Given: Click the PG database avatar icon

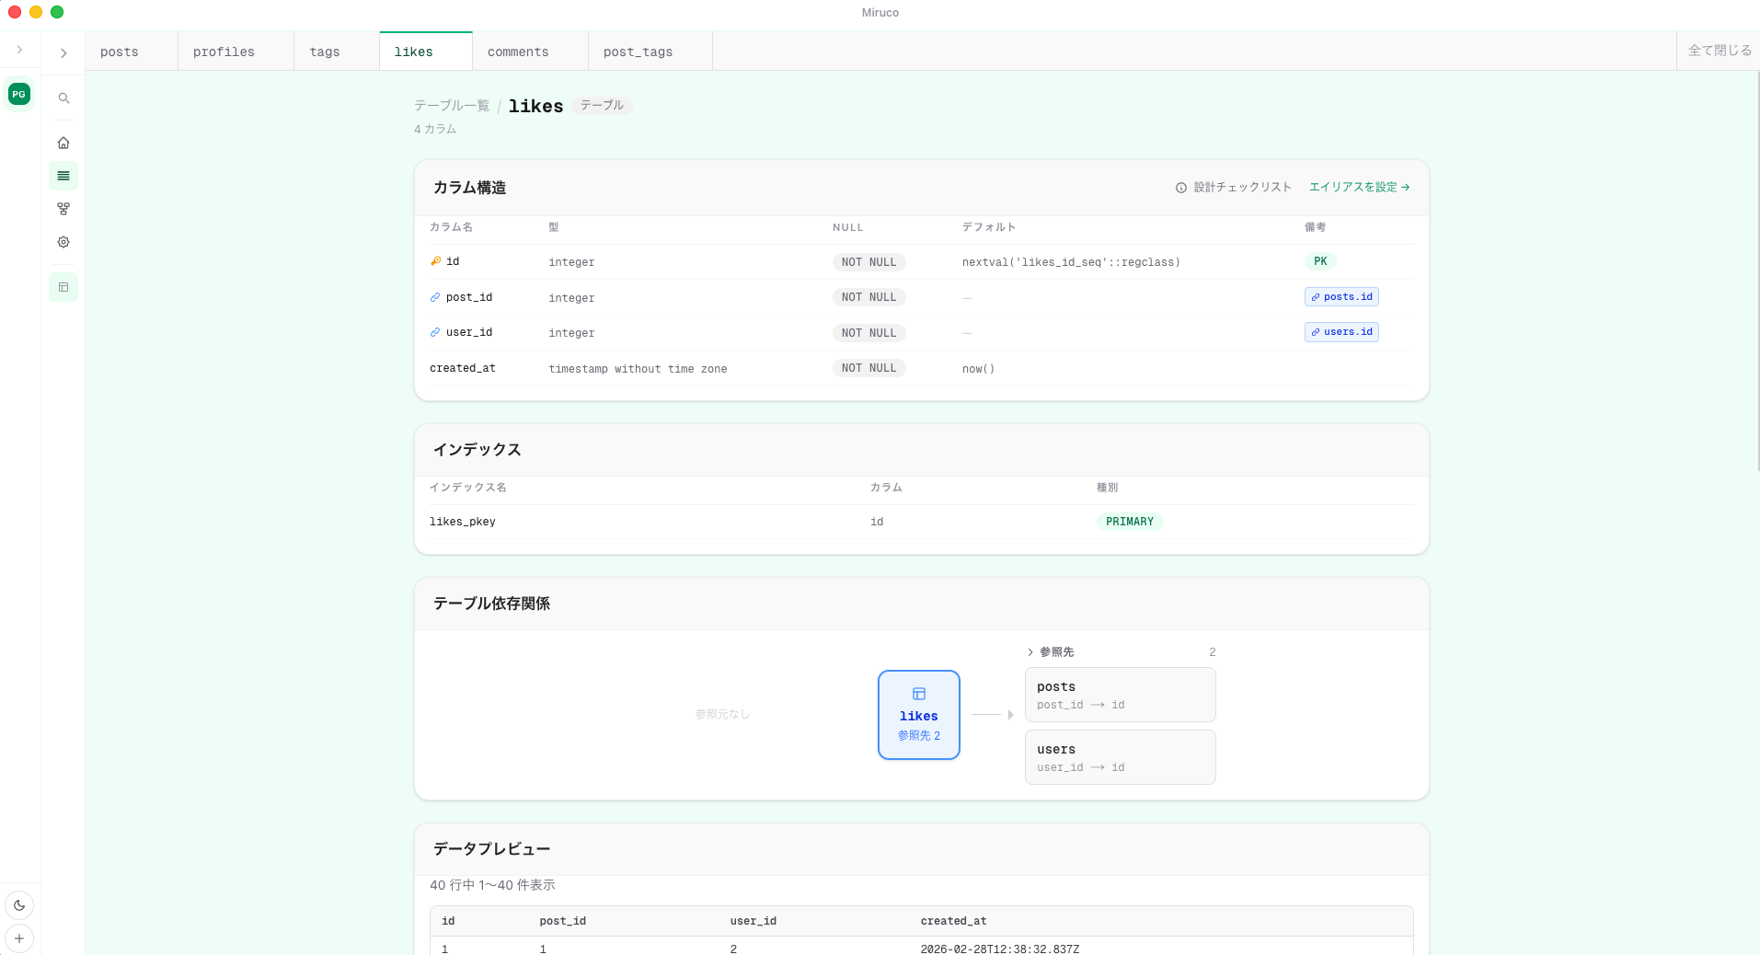Looking at the screenshot, I should click(18, 93).
